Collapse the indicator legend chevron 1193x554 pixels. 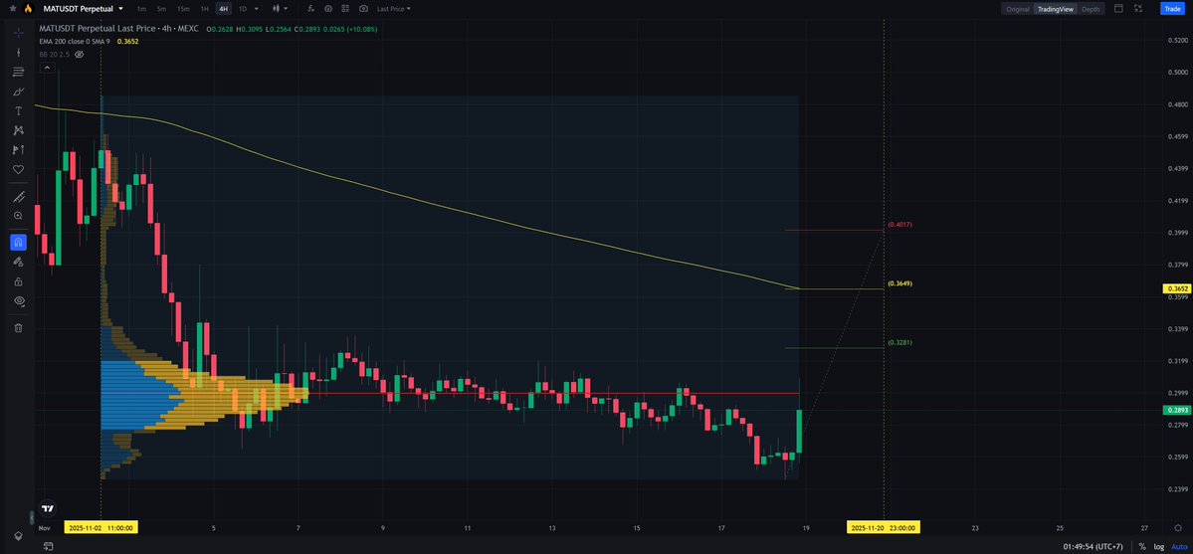click(x=47, y=68)
